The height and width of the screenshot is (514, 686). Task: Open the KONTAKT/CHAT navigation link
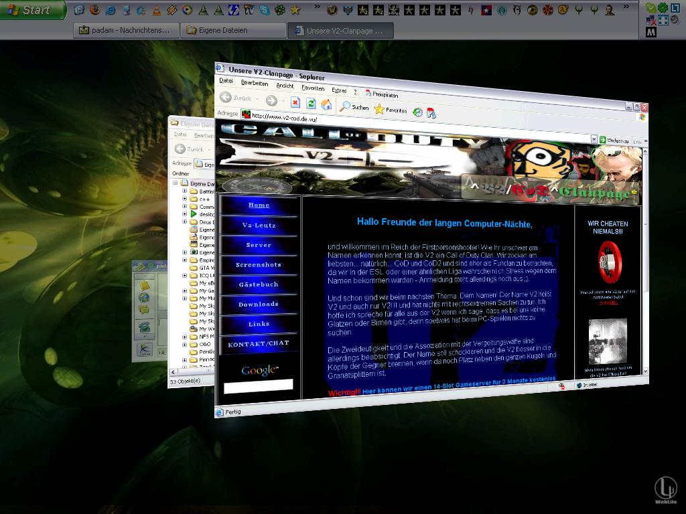coord(259,343)
